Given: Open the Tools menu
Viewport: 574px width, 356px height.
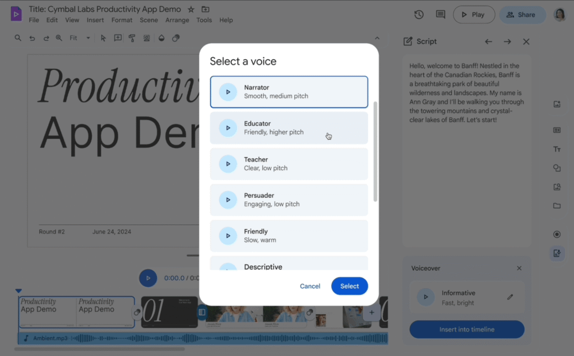Looking at the screenshot, I should point(204,20).
